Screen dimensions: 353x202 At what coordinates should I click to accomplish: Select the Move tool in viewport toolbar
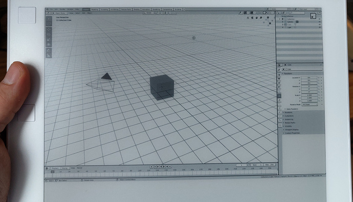[49, 29]
